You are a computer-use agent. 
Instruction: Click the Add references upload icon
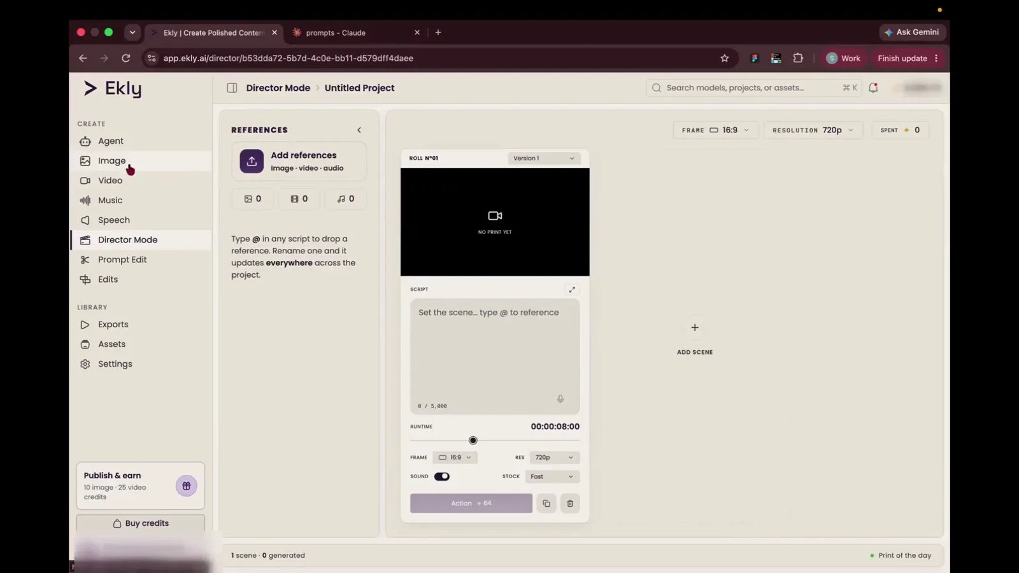(252, 161)
